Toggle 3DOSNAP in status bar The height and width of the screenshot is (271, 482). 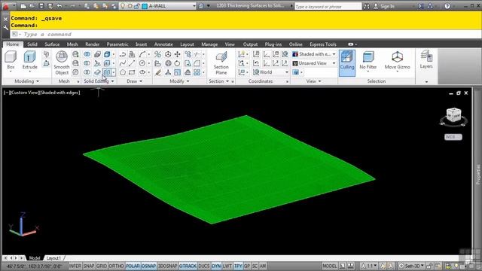(167, 266)
